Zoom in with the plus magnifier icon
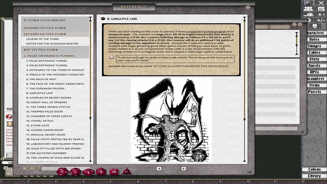The width and height of the screenshot is (327, 184). tap(25, 168)
